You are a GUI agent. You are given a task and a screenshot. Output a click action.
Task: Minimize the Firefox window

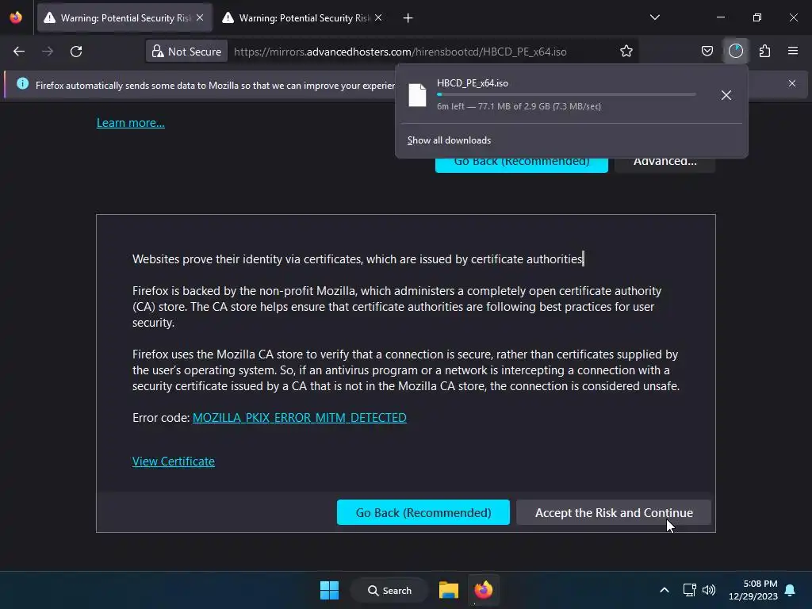[720, 17]
